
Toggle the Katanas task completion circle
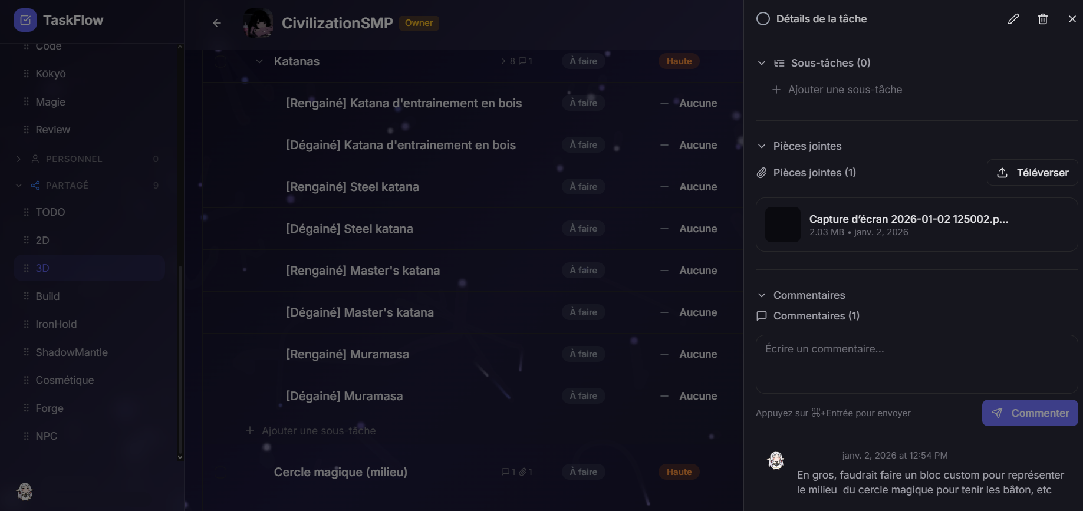click(220, 61)
